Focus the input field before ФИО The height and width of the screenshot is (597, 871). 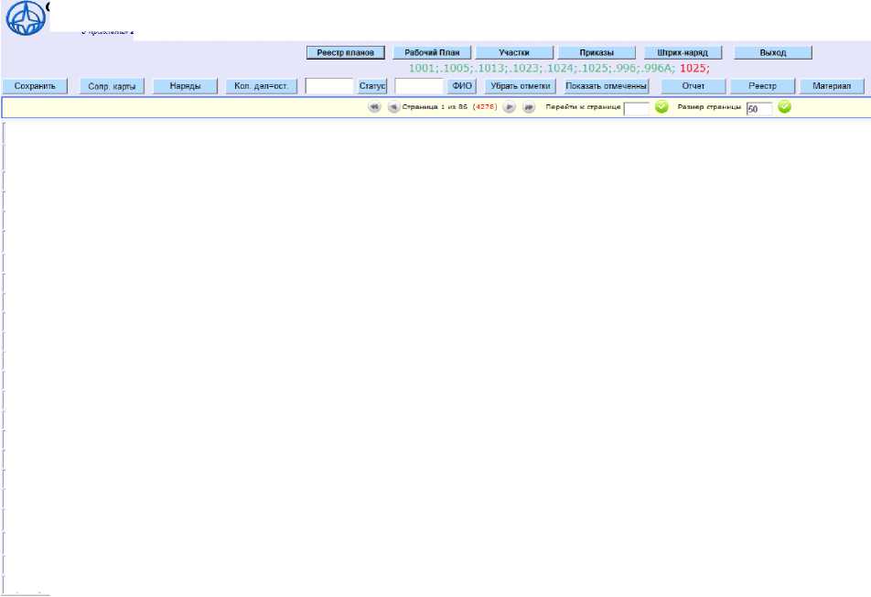click(x=419, y=86)
